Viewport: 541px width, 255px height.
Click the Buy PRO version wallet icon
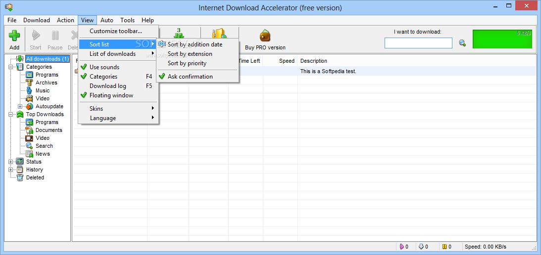click(265, 36)
